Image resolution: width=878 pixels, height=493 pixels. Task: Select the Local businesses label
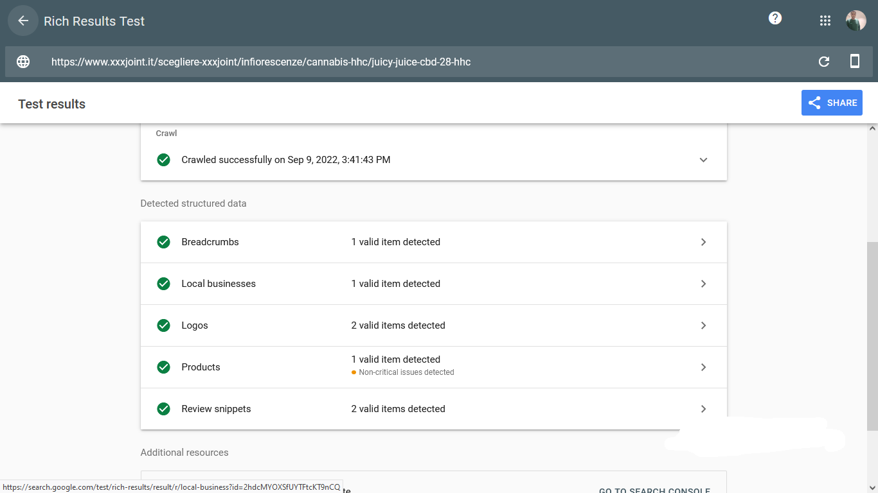tap(219, 284)
